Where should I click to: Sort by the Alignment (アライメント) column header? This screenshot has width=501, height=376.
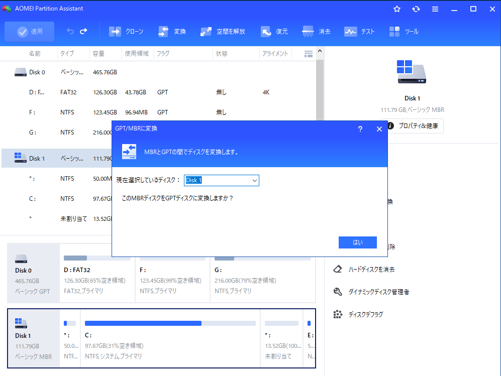click(x=275, y=54)
